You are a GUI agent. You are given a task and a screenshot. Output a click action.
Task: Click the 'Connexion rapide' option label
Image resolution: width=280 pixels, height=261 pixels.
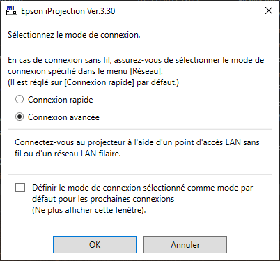pos(61,100)
